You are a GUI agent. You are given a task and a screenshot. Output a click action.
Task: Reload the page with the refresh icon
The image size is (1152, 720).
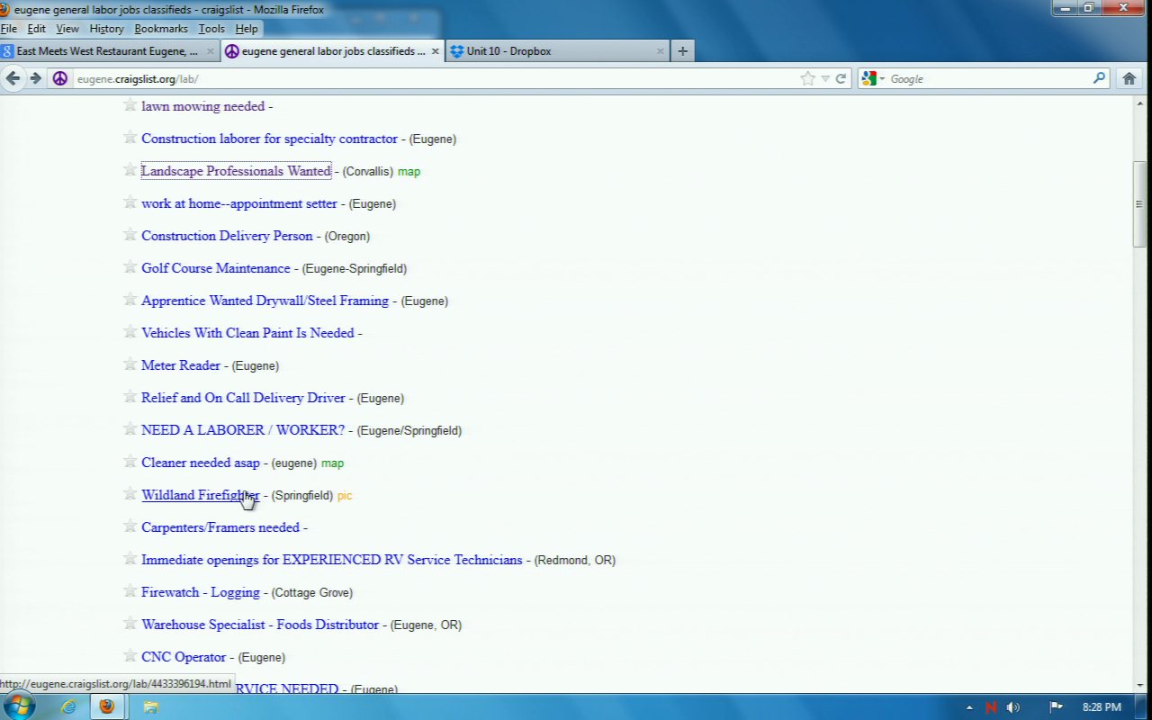(x=841, y=78)
